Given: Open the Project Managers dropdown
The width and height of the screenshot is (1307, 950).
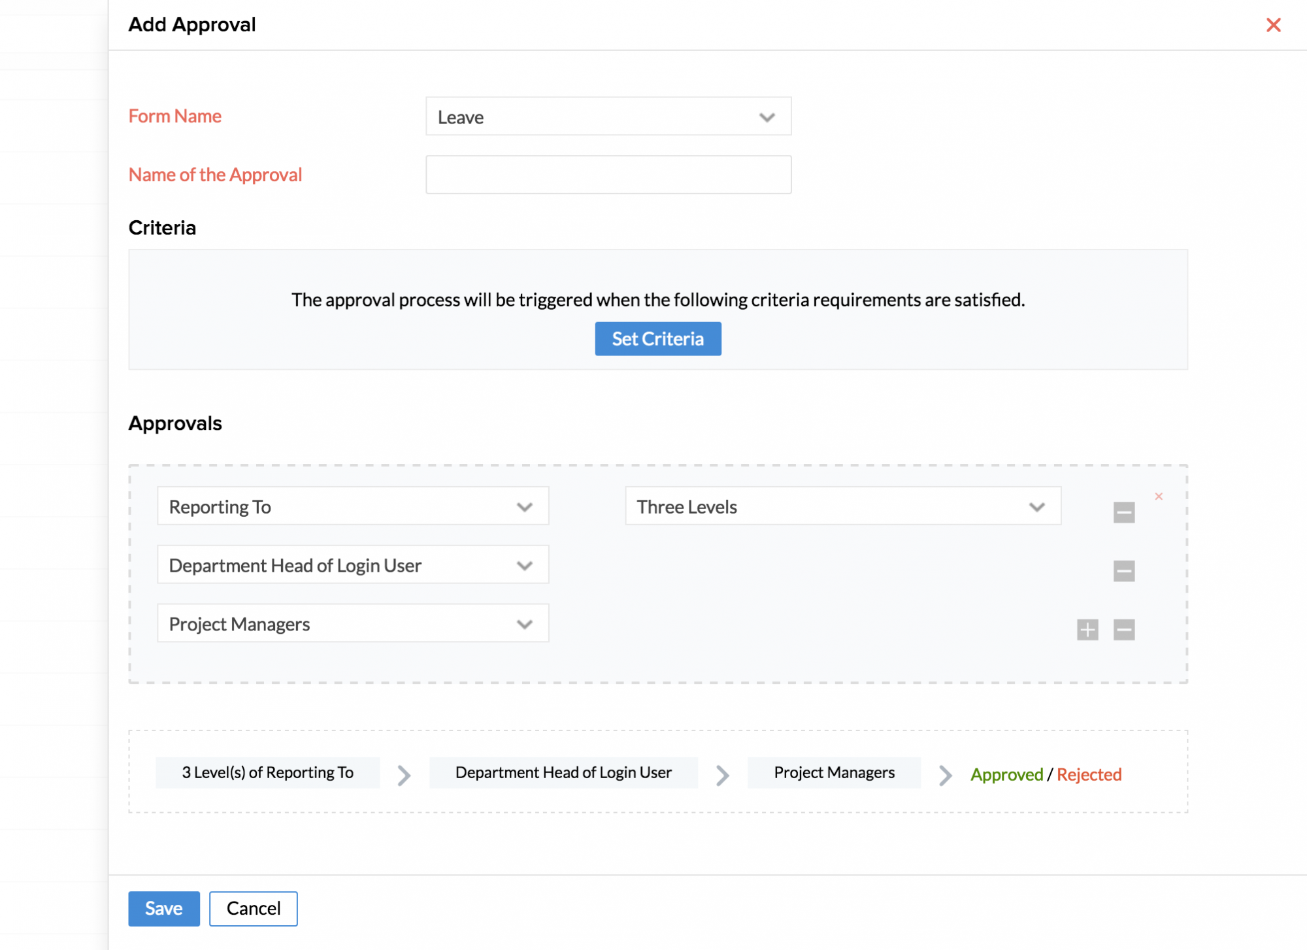Looking at the screenshot, I should click(352, 624).
